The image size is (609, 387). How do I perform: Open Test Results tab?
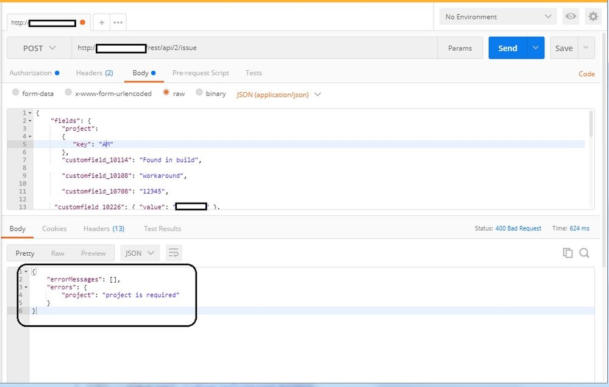point(162,229)
